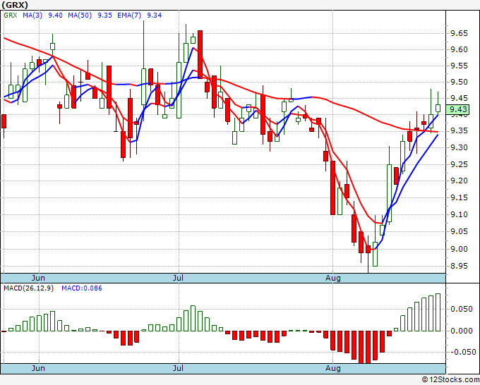Screen dimensions: 480x385
Task: Click the 0.050 MACD axis label
Action: pos(462,309)
